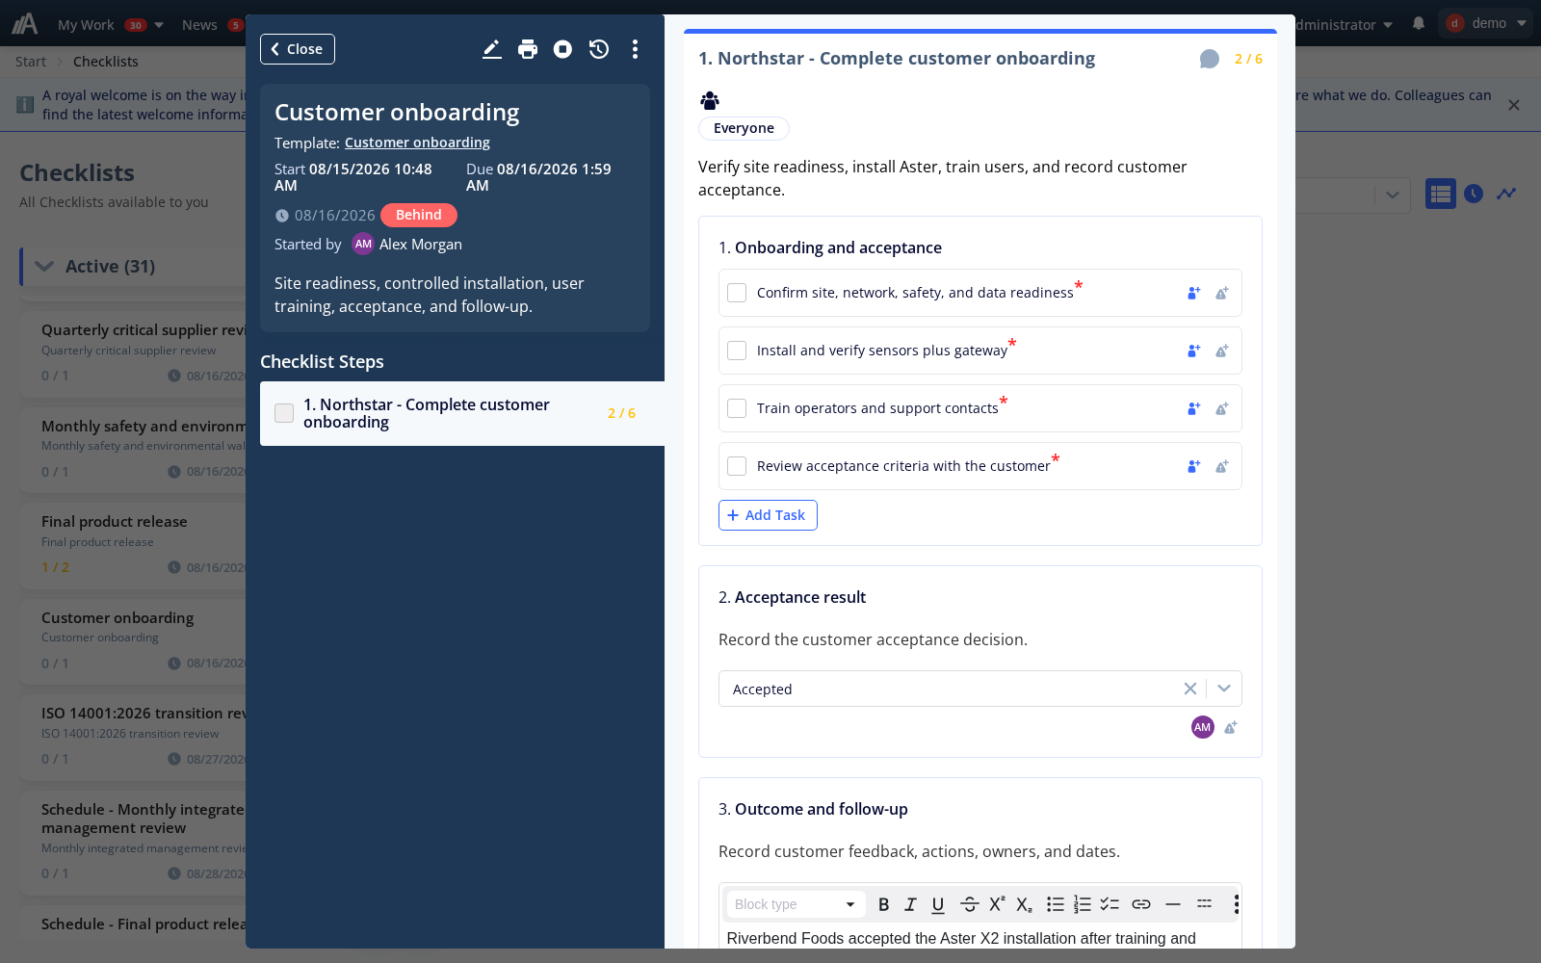The height and width of the screenshot is (963, 1541).
Task: Check Train operators and support contacts
Action: (737, 408)
